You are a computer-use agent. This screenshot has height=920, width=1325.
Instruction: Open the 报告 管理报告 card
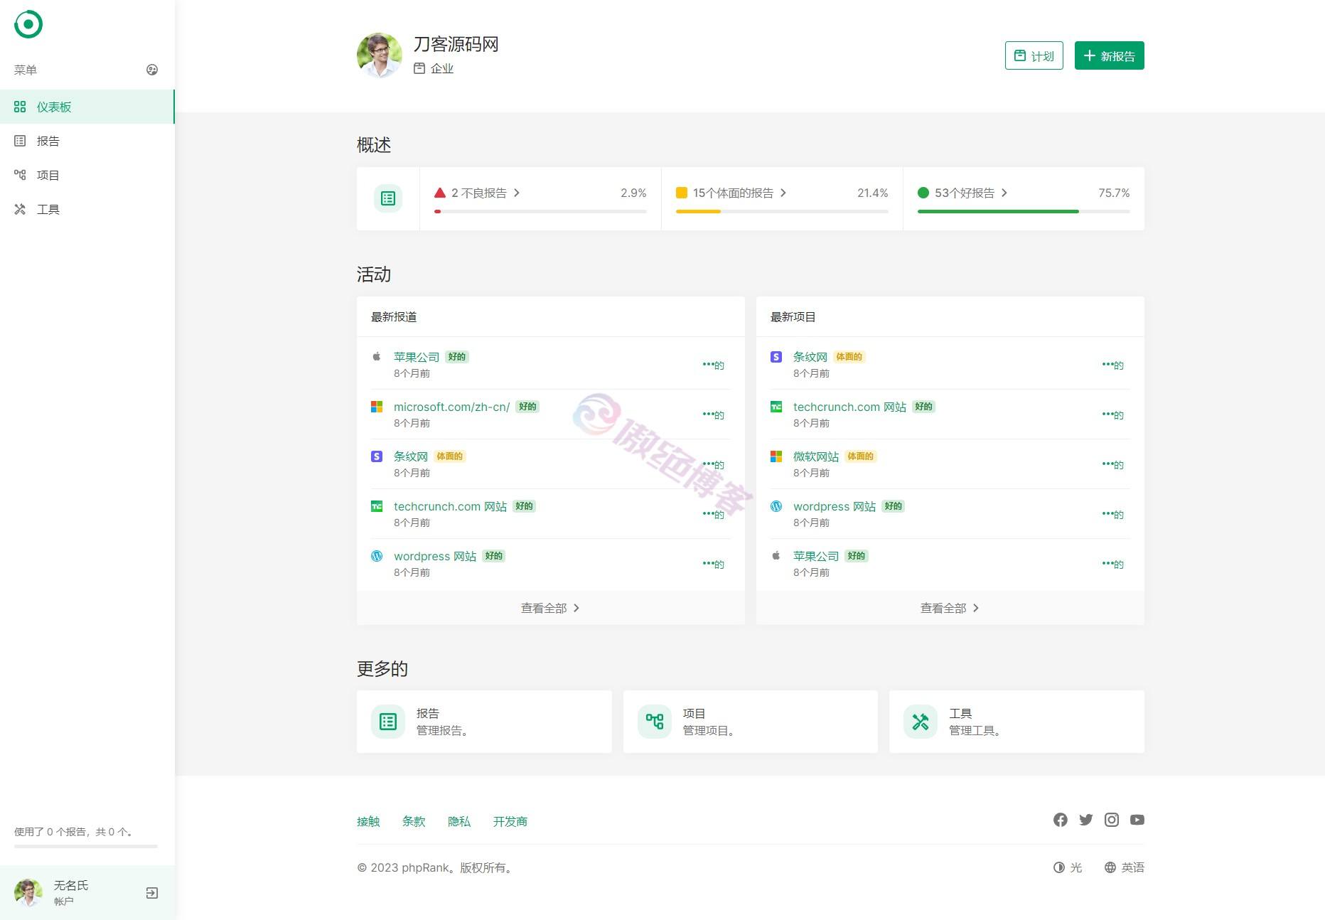(484, 722)
